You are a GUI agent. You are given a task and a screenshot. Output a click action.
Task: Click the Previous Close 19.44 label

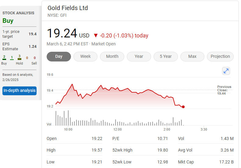click(x=224, y=90)
